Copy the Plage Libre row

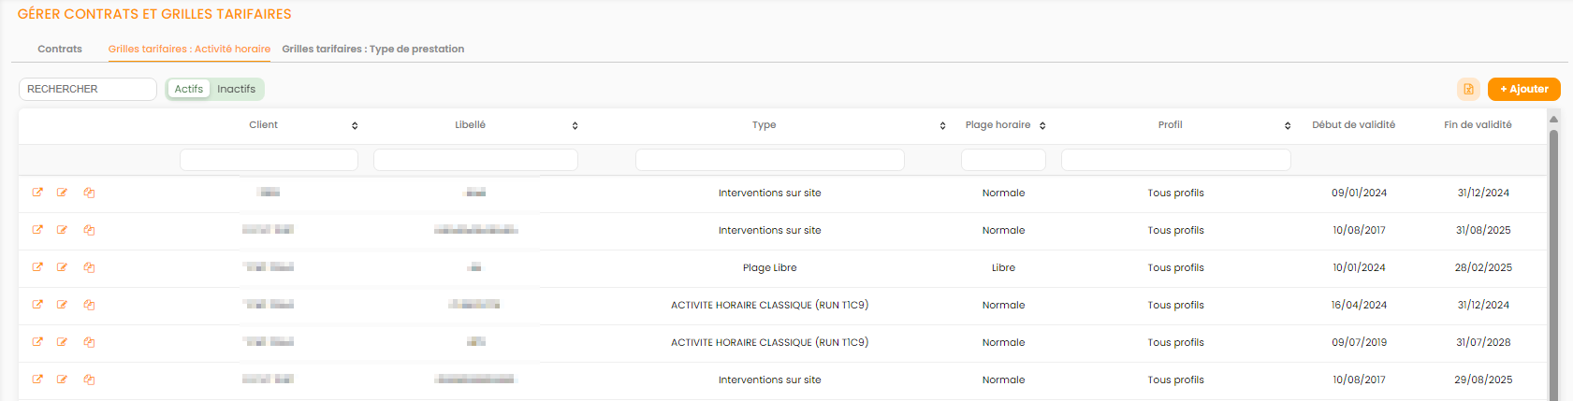89,267
